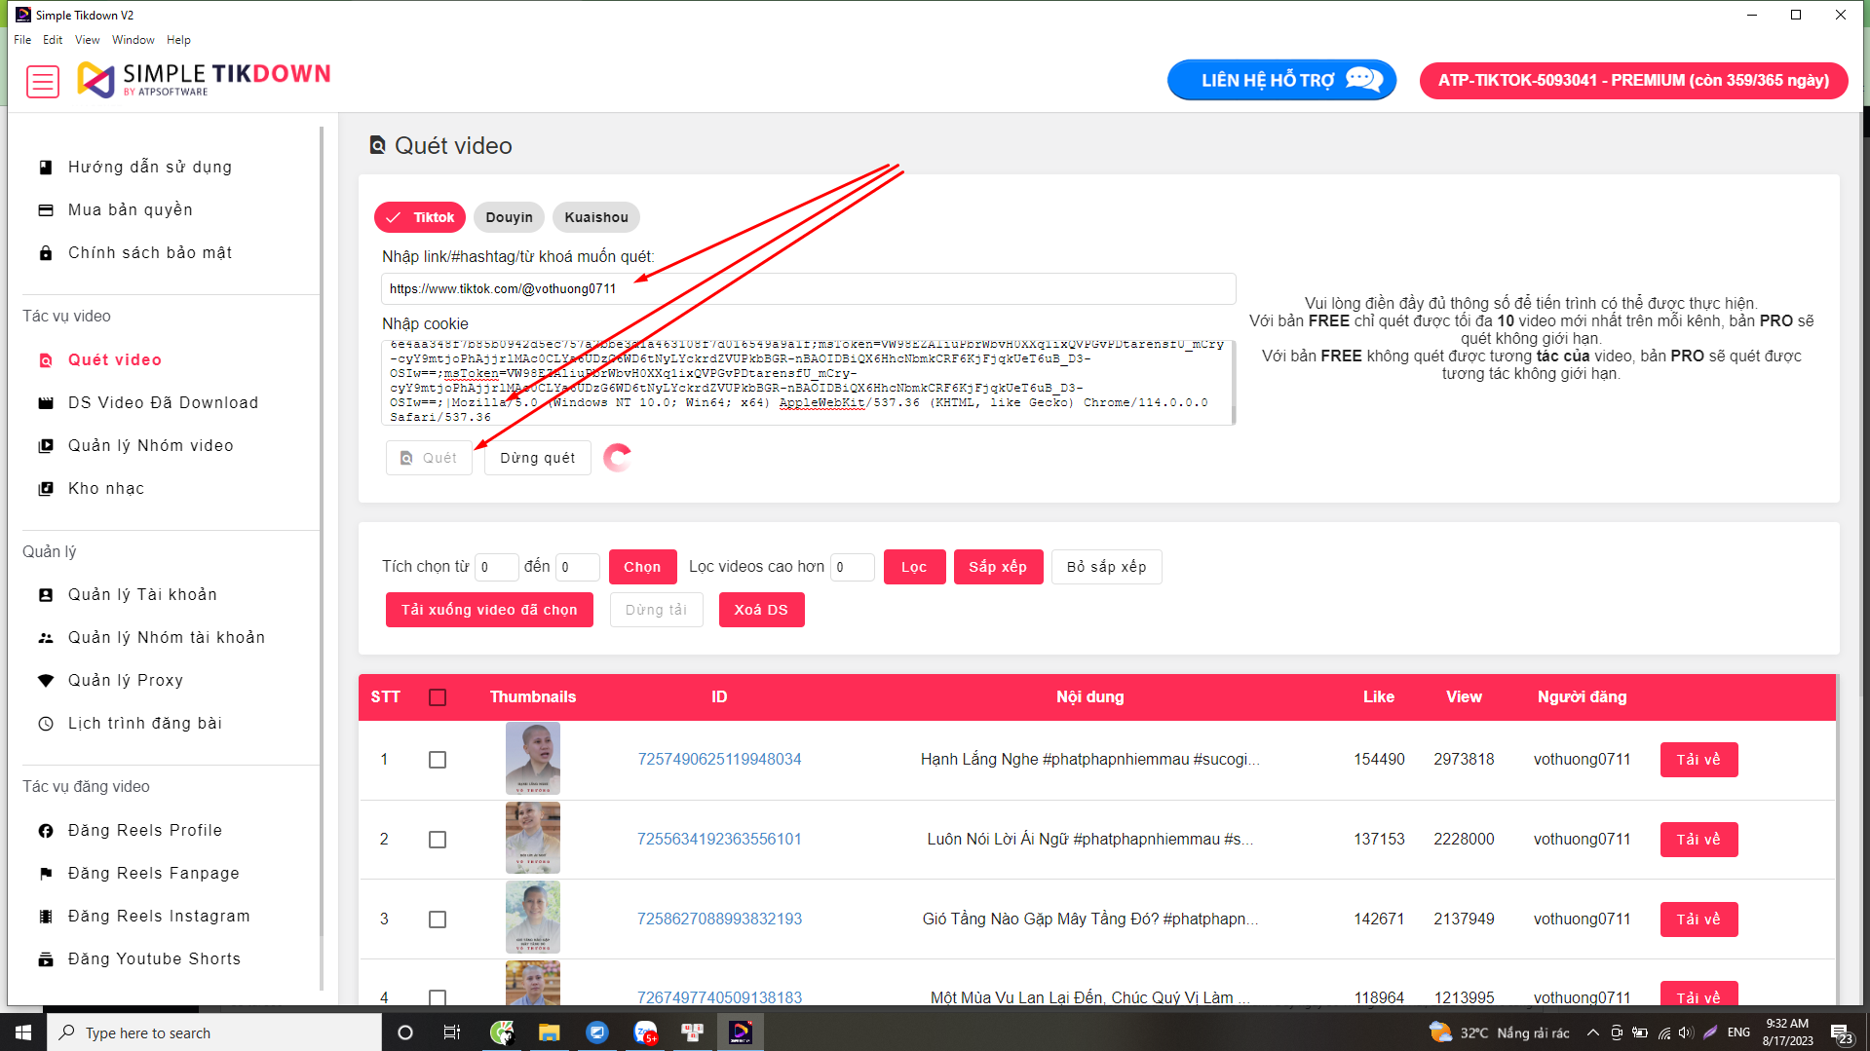Open the File menu
The image size is (1870, 1051).
(x=22, y=40)
